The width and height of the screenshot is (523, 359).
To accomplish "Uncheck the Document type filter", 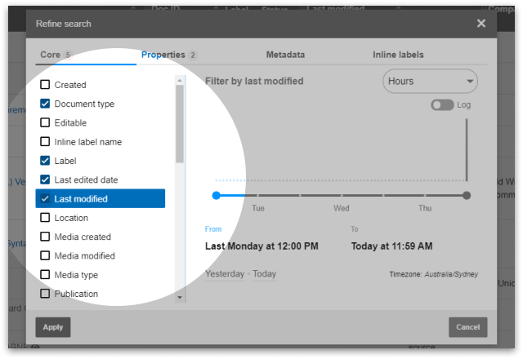I will tap(46, 104).
